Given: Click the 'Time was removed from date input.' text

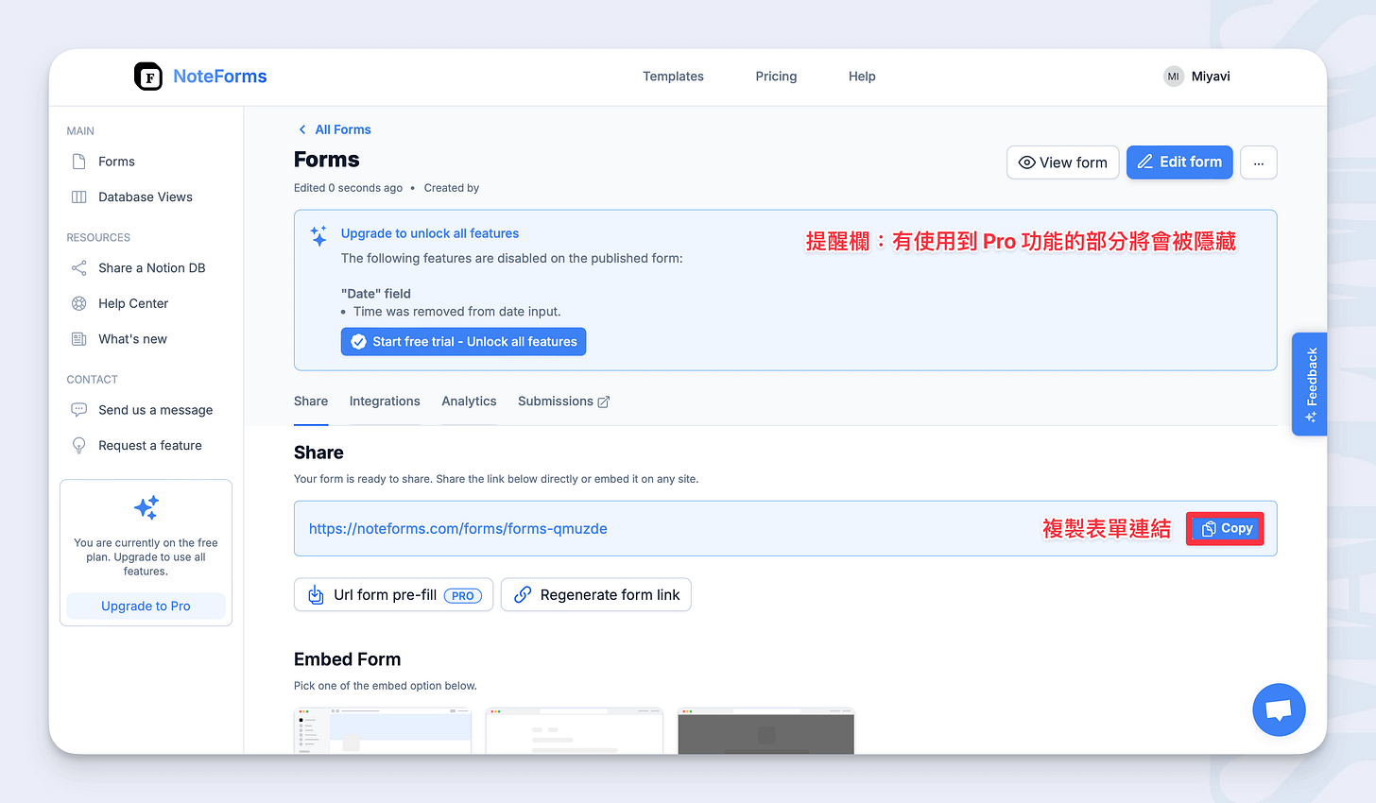Looking at the screenshot, I should point(457,312).
